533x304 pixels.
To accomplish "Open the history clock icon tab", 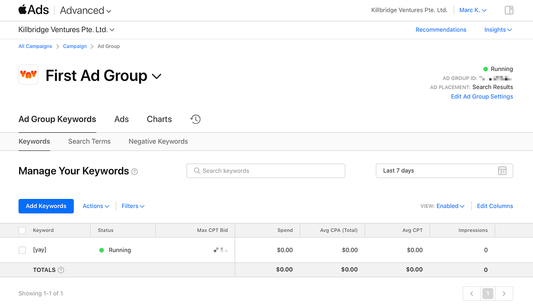I will tap(196, 119).
